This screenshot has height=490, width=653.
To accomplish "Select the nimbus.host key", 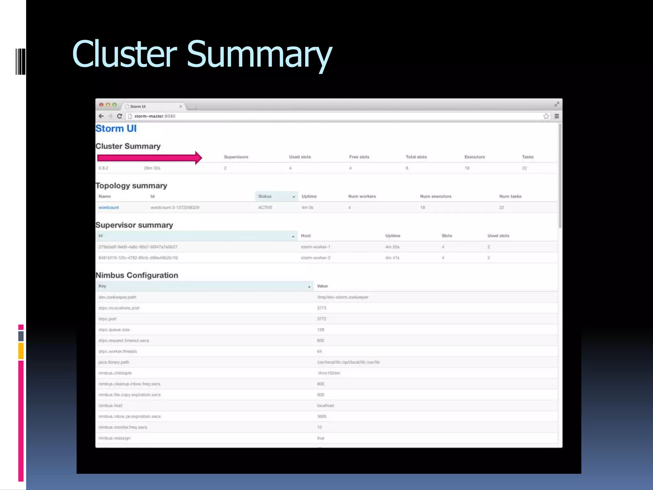I will [110, 406].
